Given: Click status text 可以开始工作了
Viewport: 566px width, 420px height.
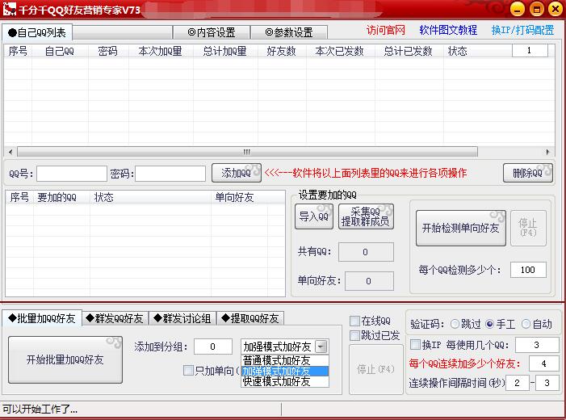Looking at the screenshot, I should tap(40, 409).
